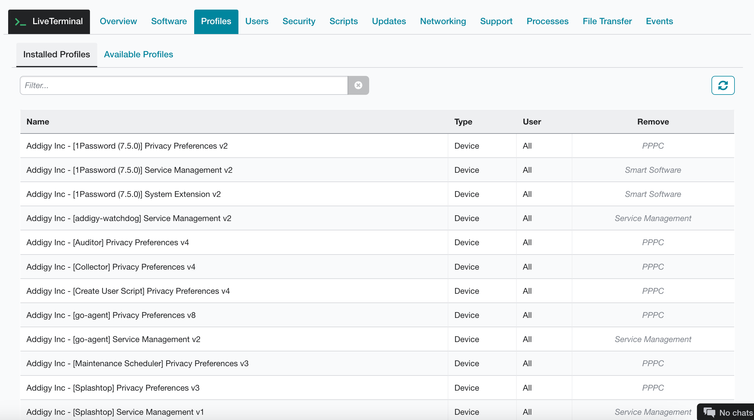The width and height of the screenshot is (754, 420).
Task: Open the Updates tab
Action: pos(389,21)
